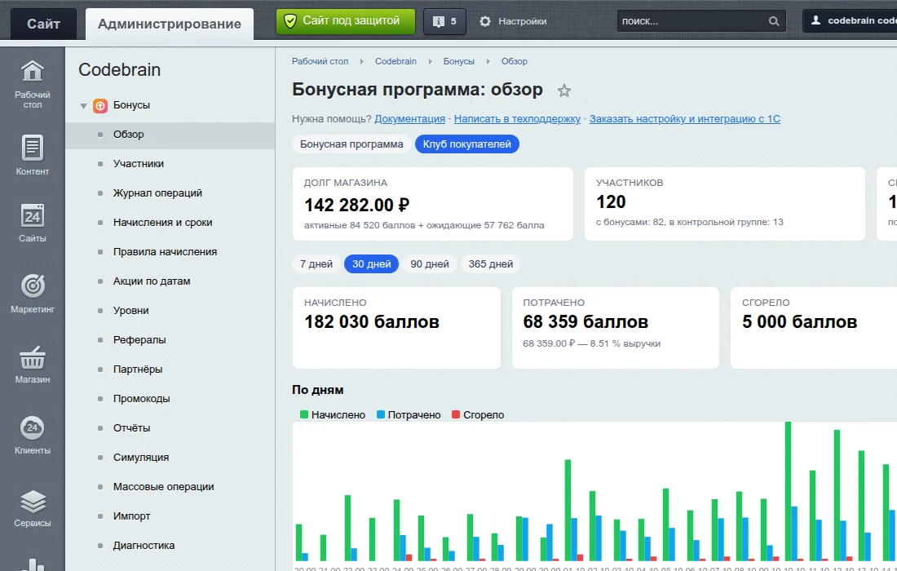The image size is (897, 571).
Task: Go to Бонусы breadcrumb link
Action: (459, 61)
